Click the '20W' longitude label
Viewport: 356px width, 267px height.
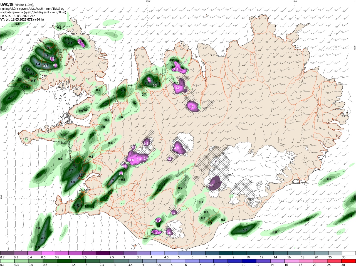[x=148, y=1]
